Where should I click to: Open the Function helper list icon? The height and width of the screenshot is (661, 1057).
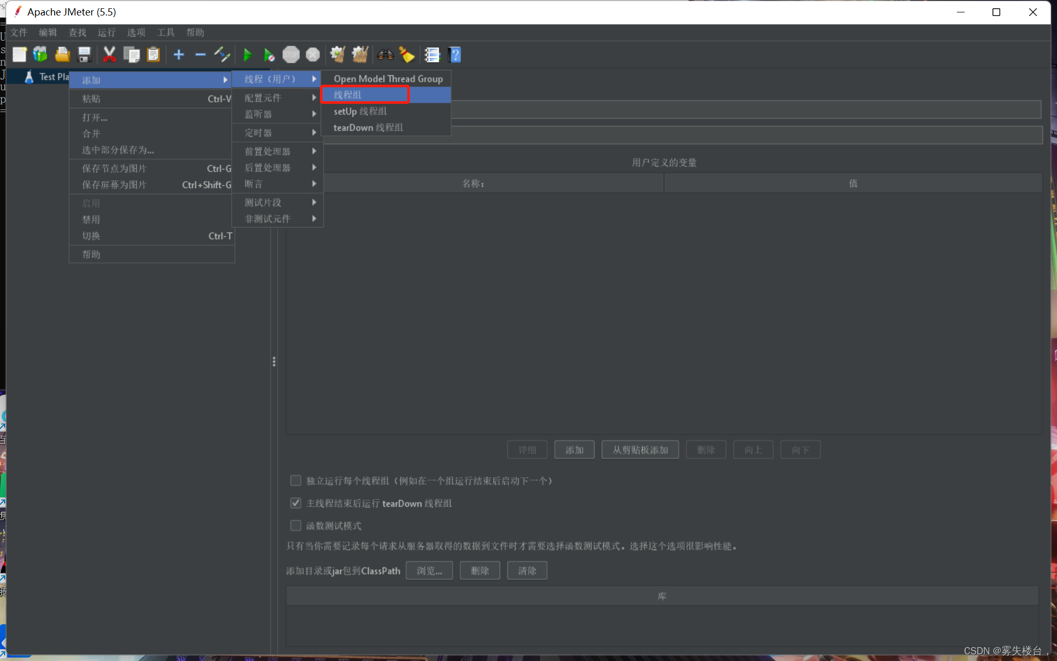(432, 54)
